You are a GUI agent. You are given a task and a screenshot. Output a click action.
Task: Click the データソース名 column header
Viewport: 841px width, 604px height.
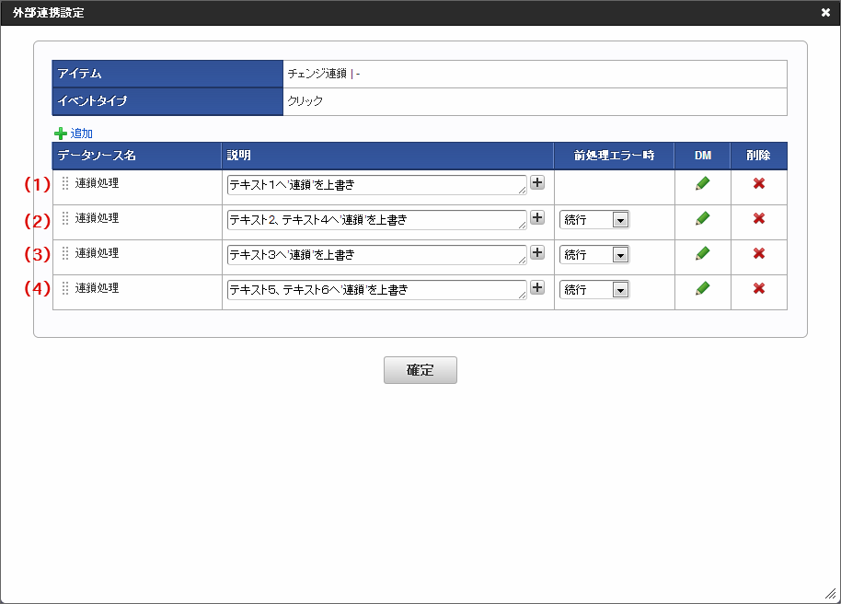[137, 156]
